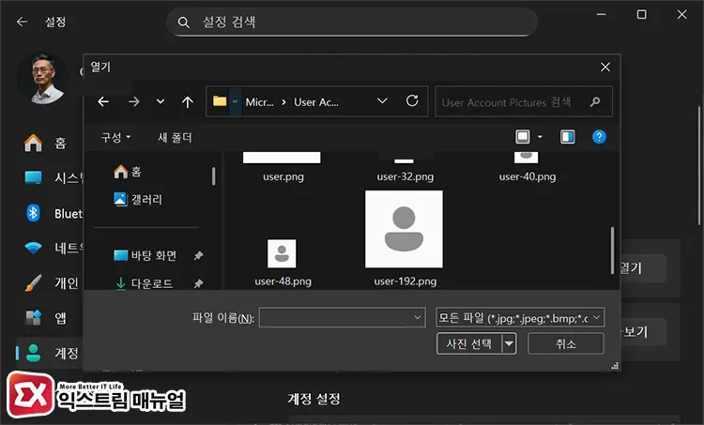Refresh the User Account Pictures folder
This screenshot has width=704, height=425.
[x=412, y=101]
